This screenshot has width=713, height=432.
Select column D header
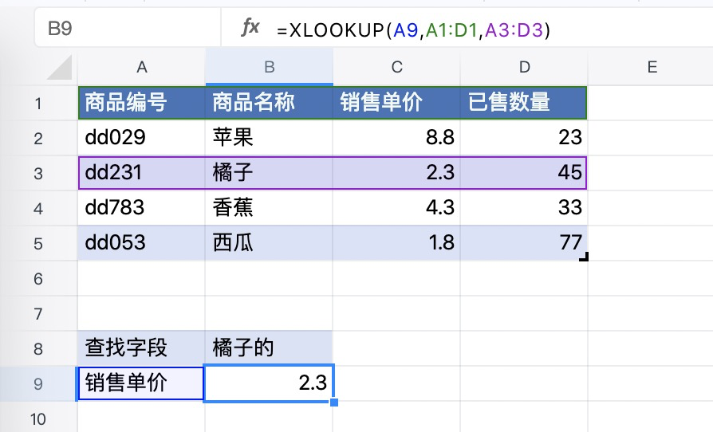click(524, 67)
